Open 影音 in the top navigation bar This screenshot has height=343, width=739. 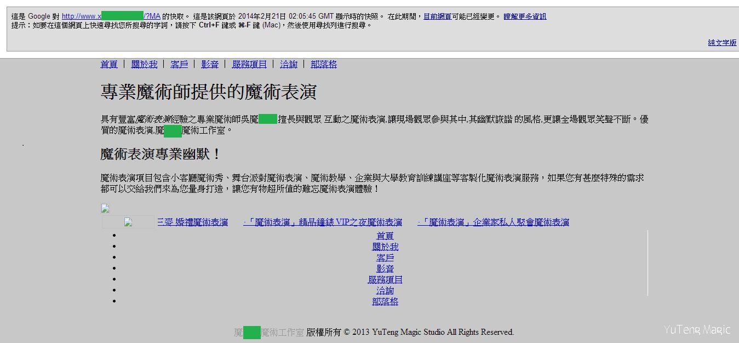[210, 64]
